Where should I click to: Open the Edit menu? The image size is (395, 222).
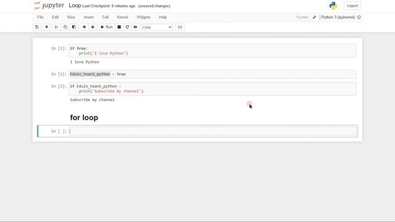[55, 17]
